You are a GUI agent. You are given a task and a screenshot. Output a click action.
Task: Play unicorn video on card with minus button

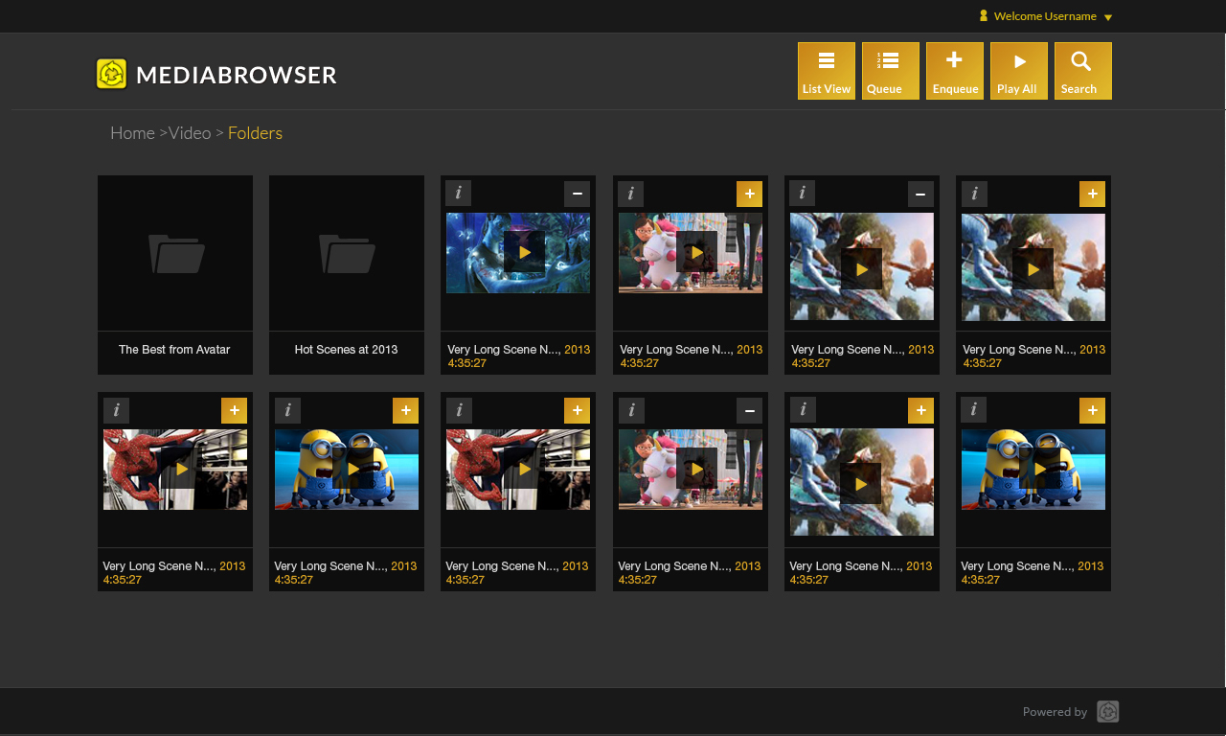point(696,469)
